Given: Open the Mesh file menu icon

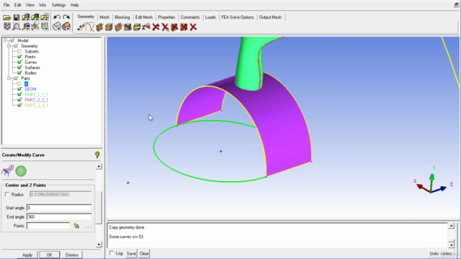Looking at the screenshot, I should (x=35, y=17).
